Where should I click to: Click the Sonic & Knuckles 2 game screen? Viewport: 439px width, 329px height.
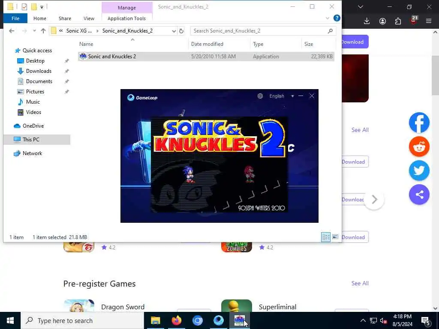tap(219, 164)
